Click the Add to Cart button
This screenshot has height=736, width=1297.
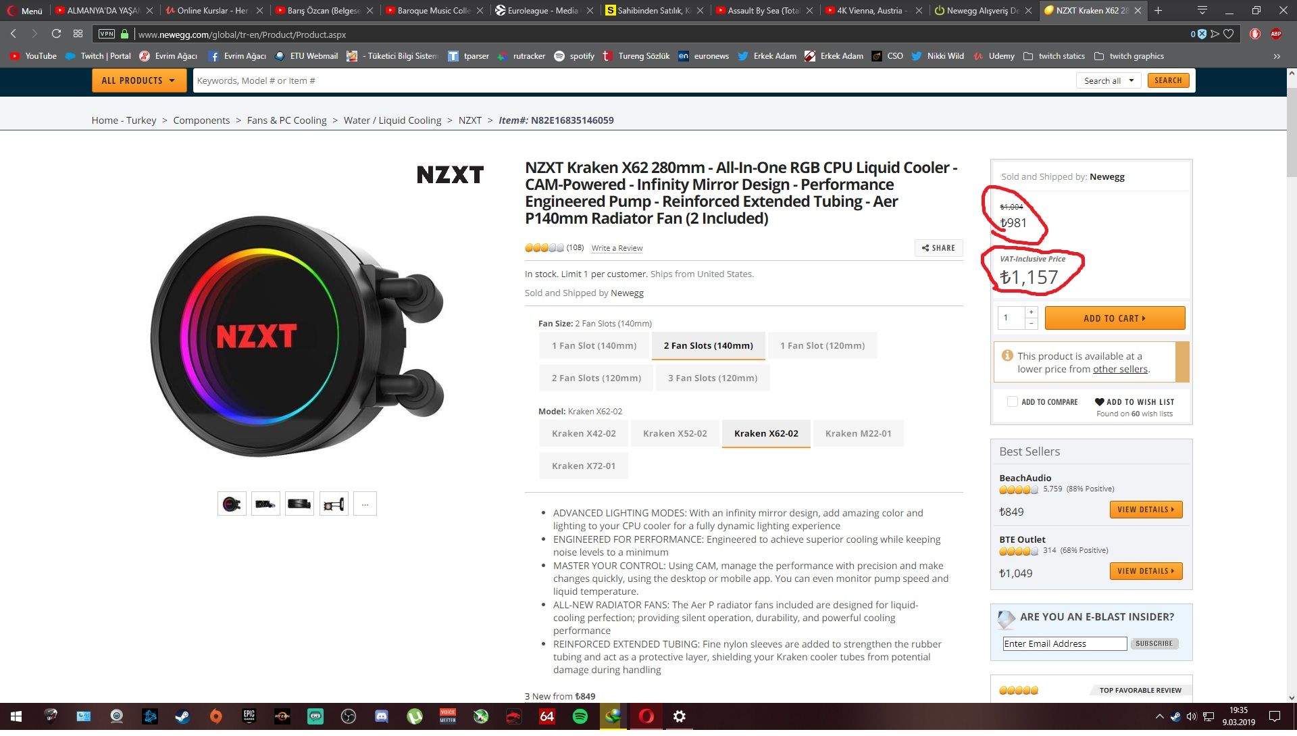pos(1115,318)
